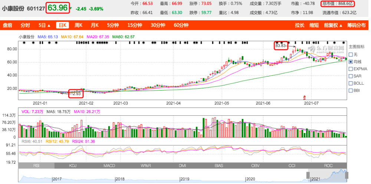This screenshot has width=371, height=184.
Task: Select the BIAS indicator tab
Action: pos(219,166)
